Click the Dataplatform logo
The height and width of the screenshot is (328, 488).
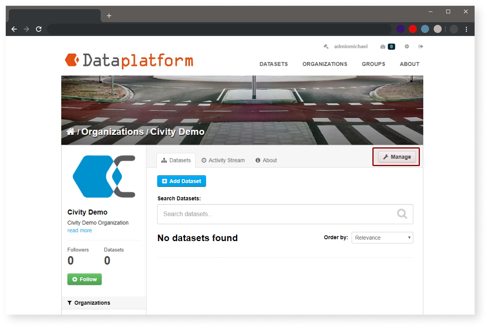pos(129,61)
